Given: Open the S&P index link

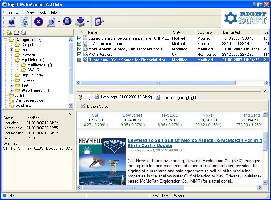Looking at the screenshot, I should pos(96,115).
